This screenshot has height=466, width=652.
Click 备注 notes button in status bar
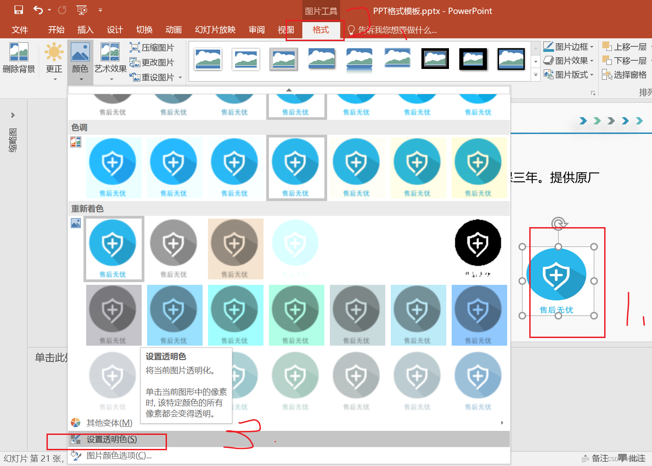coord(595,458)
